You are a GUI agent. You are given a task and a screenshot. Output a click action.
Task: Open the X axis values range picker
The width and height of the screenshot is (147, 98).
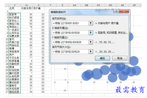pyautogui.click(x=91, y=33)
